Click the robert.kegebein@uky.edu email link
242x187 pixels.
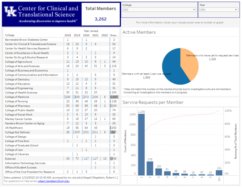click(53, 181)
